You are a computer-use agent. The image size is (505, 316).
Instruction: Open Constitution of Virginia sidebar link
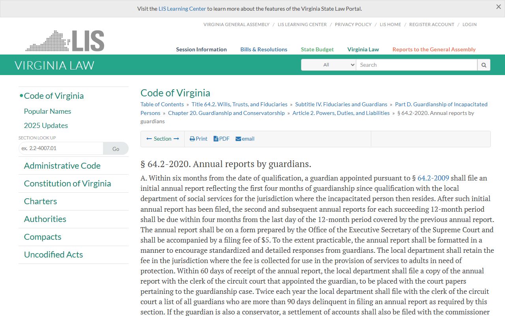[x=67, y=184]
